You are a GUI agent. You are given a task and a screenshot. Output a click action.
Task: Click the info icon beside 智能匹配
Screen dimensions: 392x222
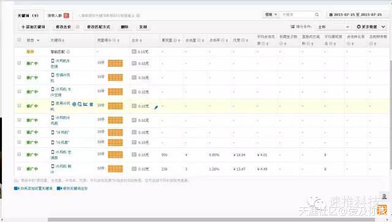pyautogui.click(x=68, y=52)
